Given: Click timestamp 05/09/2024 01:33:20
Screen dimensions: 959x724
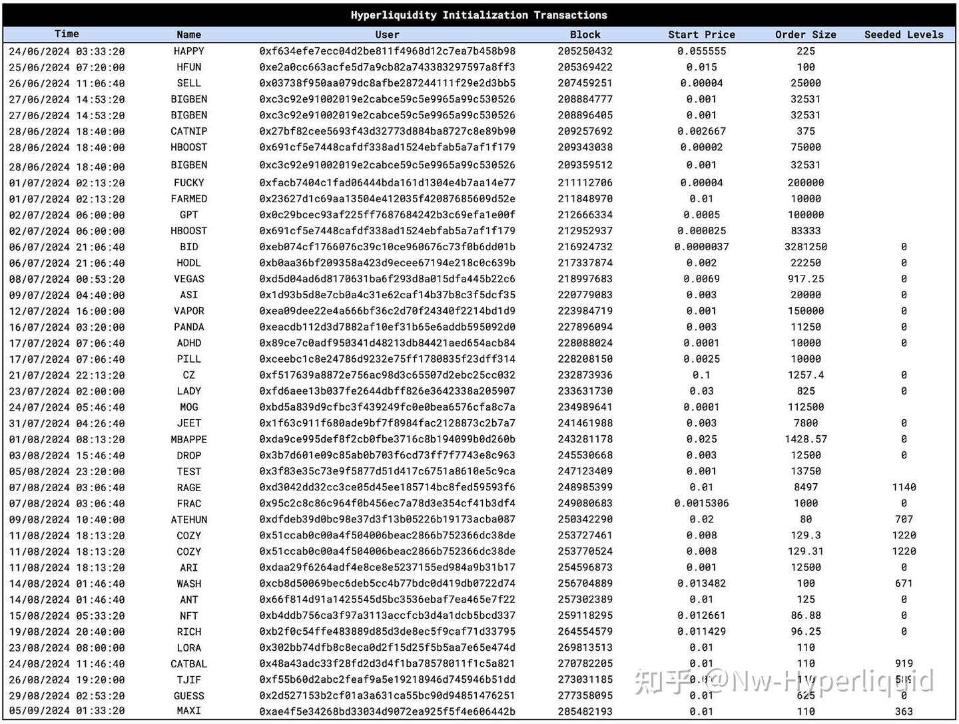Looking at the screenshot, I should pos(67,711).
